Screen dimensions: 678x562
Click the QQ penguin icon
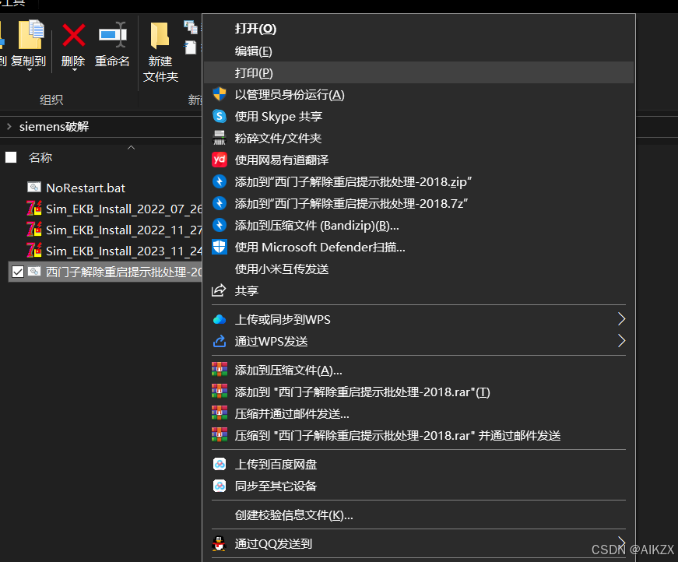(x=220, y=543)
